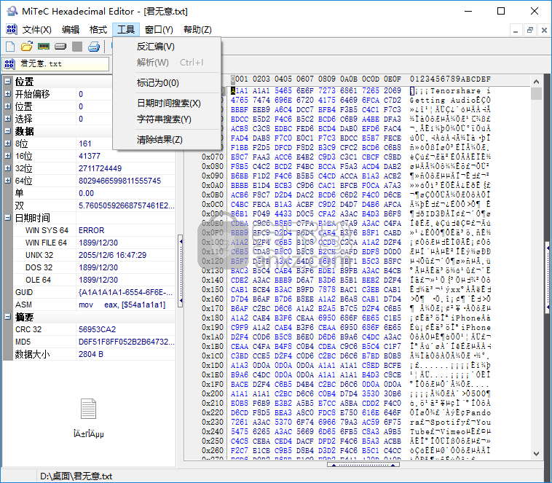
Task: Open the 帮助(Z) menu
Action: 197,30
